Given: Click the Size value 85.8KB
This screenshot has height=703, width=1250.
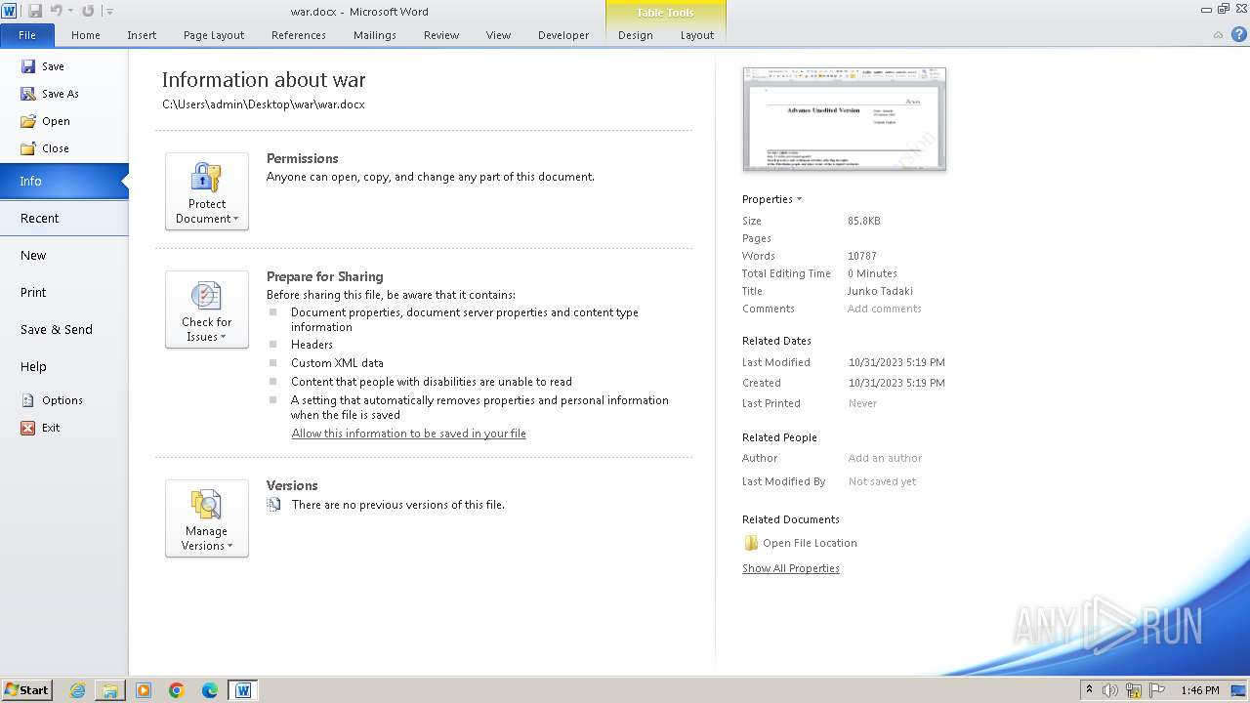Looking at the screenshot, I should point(864,221).
